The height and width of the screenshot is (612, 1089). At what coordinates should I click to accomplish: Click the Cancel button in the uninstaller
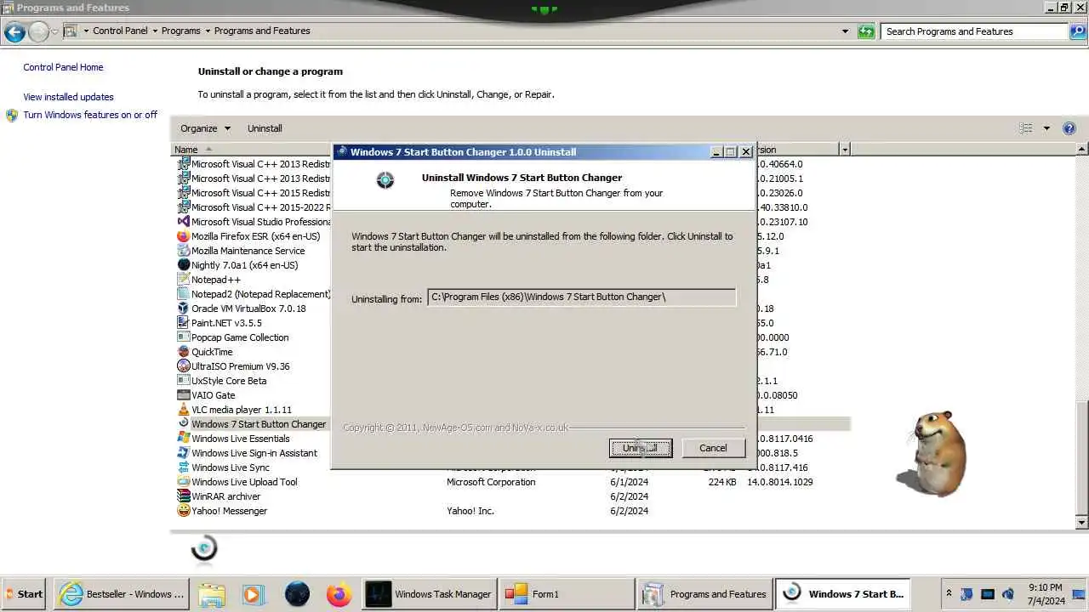pos(713,448)
